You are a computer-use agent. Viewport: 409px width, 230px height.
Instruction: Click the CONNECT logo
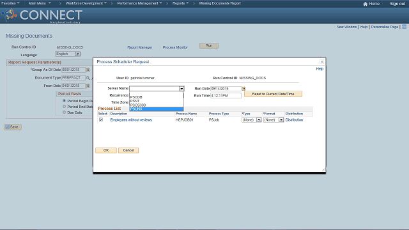(x=42, y=15)
